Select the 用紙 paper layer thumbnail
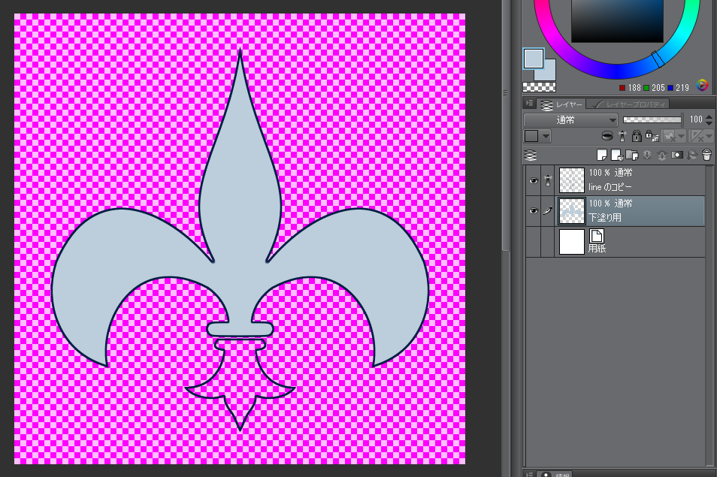The width and height of the screenshot is (717, 477). 572,242
